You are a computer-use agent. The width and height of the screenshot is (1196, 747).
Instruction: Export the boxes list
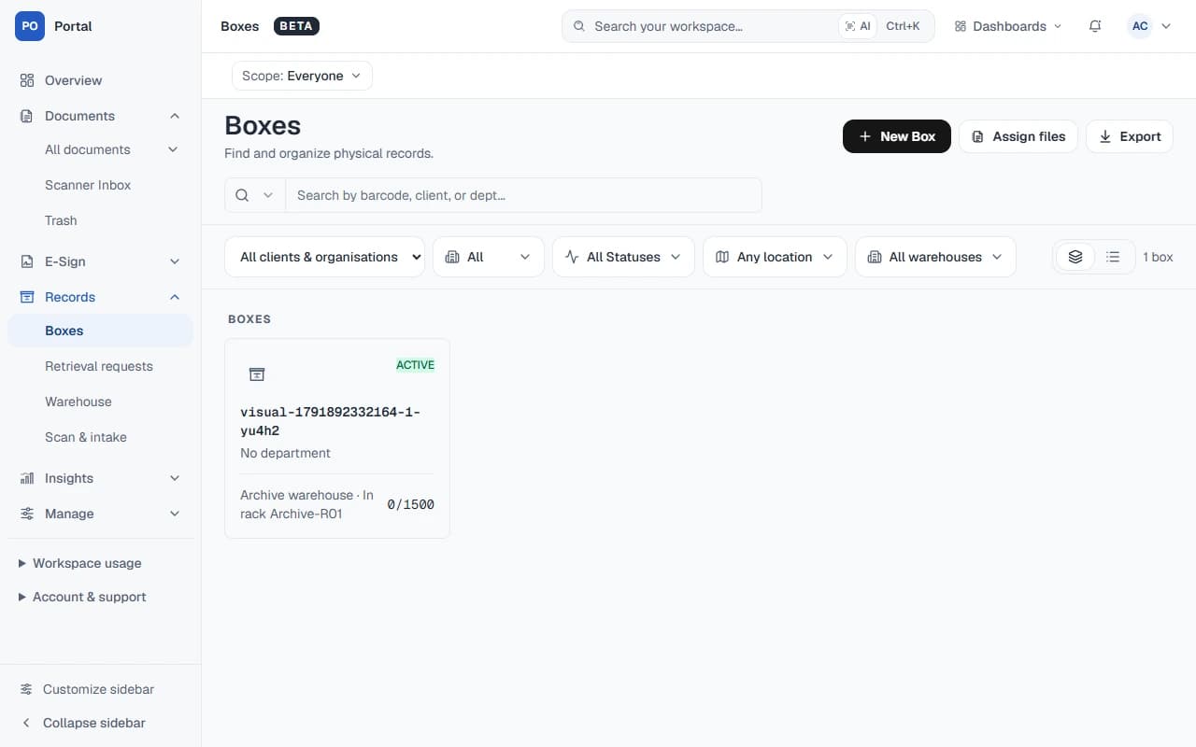click(x=1130, y=136)
